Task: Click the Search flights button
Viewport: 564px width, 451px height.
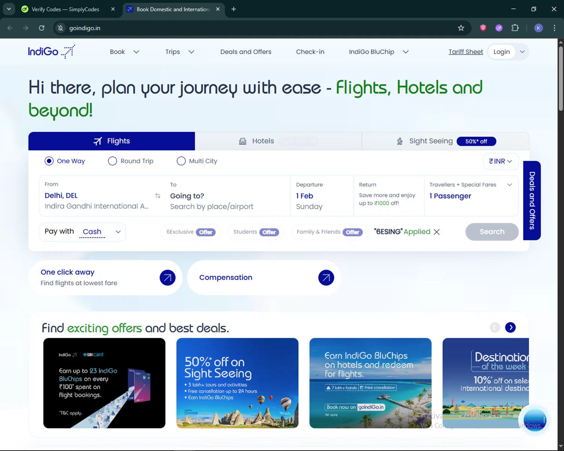Action: (492, 232)
